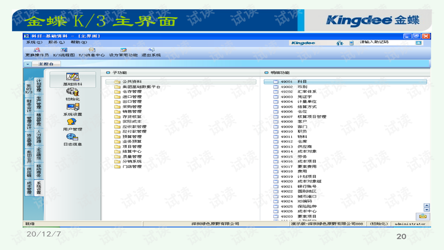Click the 集团基础数据平台 folder icon
The width and height of the screenshot is (444, 250).
pos(117,87)
